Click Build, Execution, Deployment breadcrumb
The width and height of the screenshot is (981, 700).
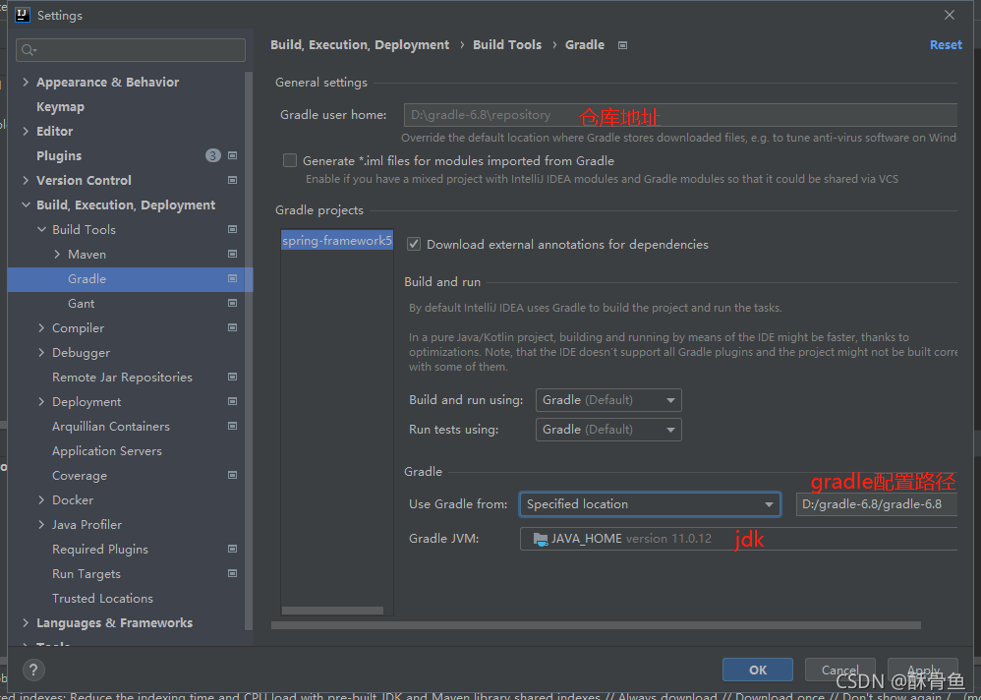[360, 45]
